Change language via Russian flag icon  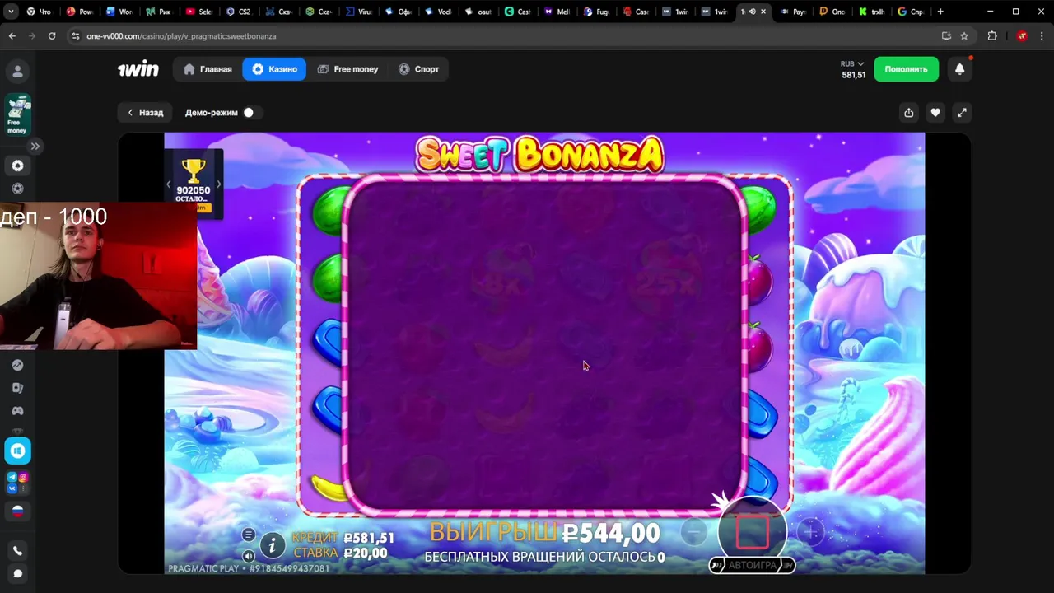coord(17,511)
